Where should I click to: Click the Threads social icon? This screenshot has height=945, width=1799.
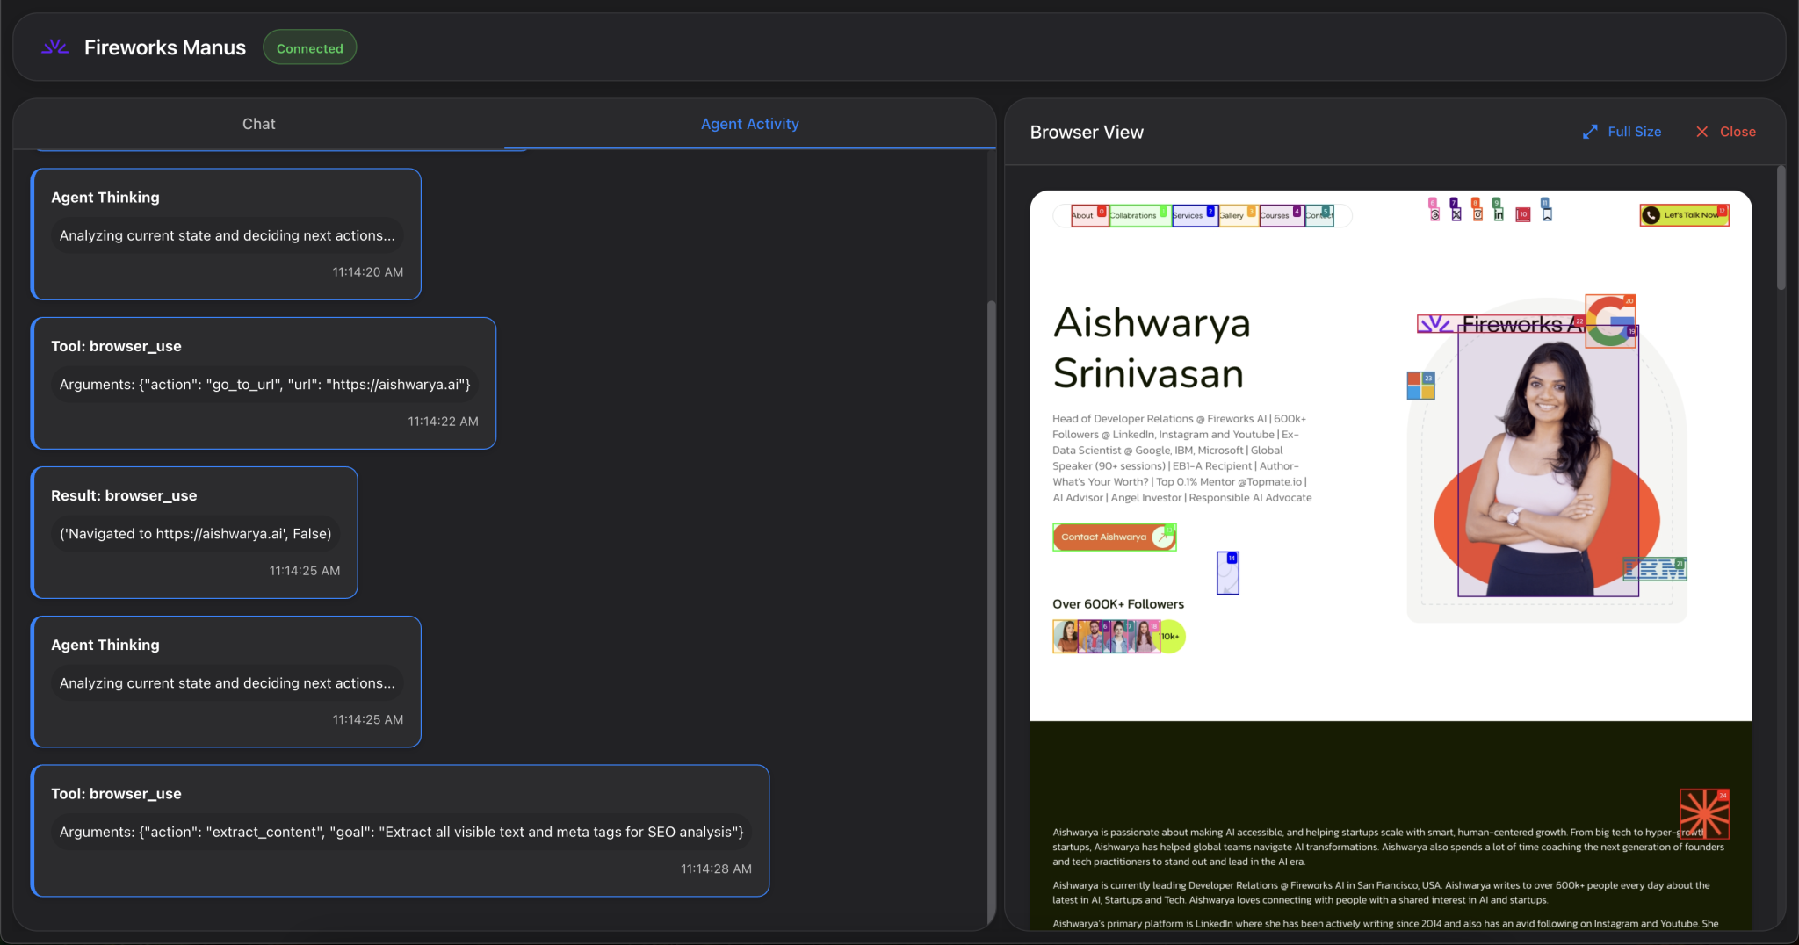click(1434, 214)
